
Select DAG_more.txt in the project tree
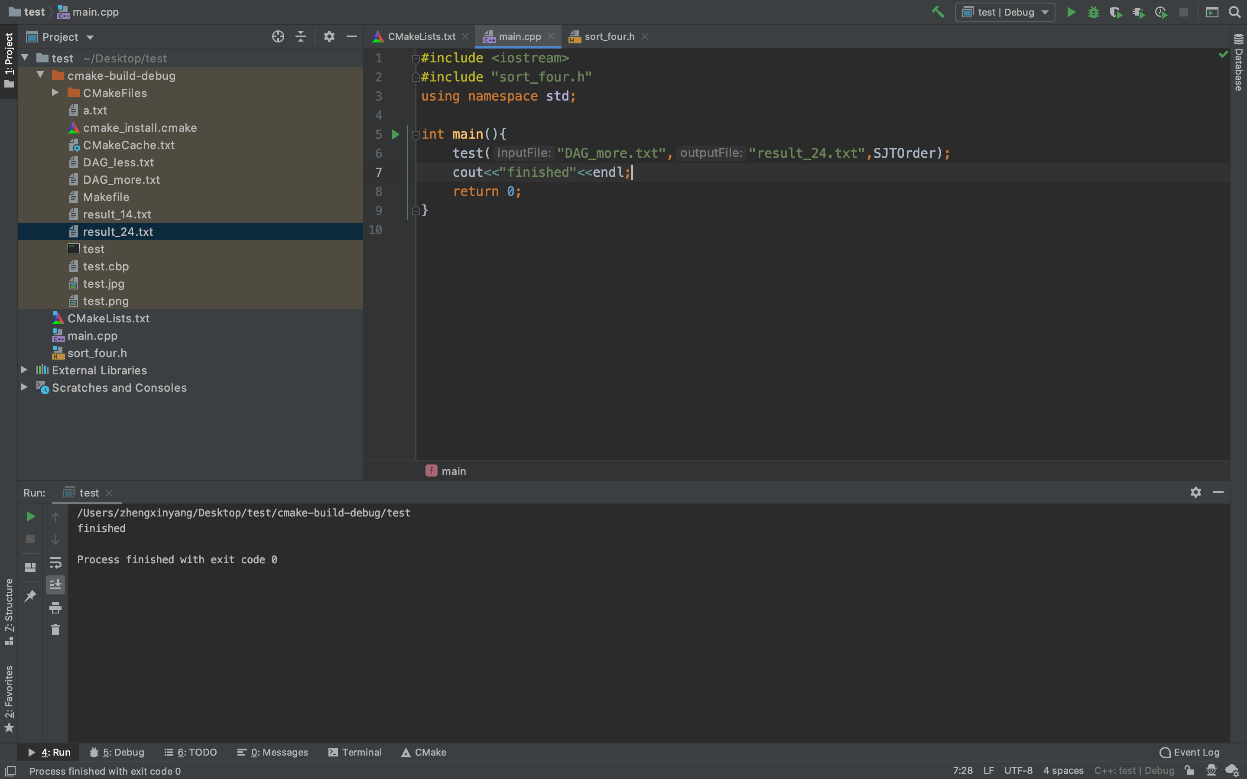click(x=121, y=180)
